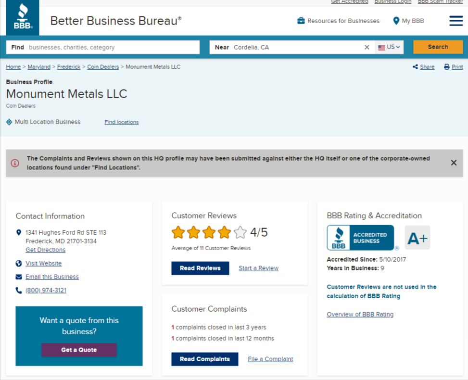Click Find locations link
468x380 pixels.
pos(122,122)
